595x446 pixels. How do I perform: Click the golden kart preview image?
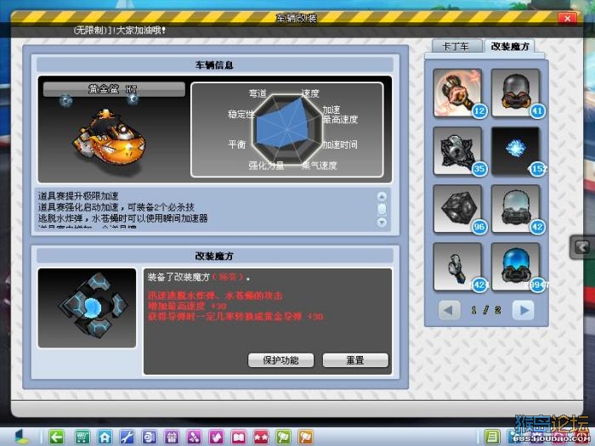pos(110,137)
